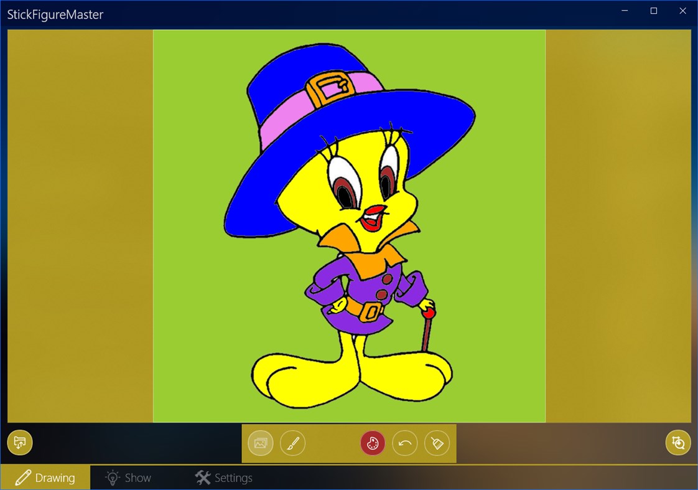Close the StickFigureMaster window
This screenshot has width=698, height=490.
[x=682, y=11]
